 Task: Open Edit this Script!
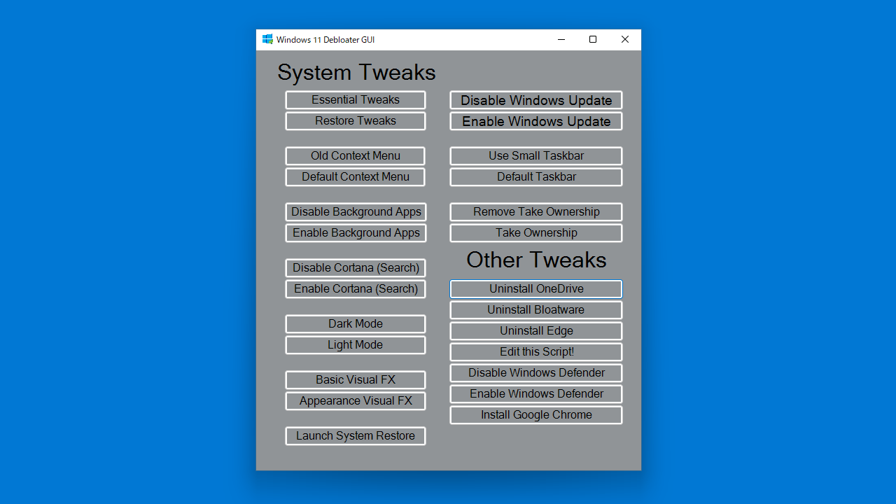[x=536, y=352]
